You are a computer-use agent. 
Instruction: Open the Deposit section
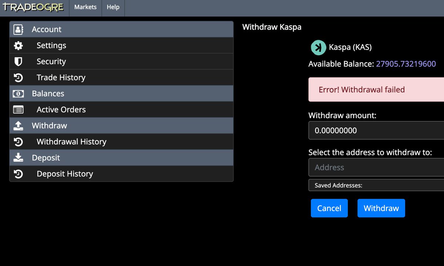coord(121,158)
